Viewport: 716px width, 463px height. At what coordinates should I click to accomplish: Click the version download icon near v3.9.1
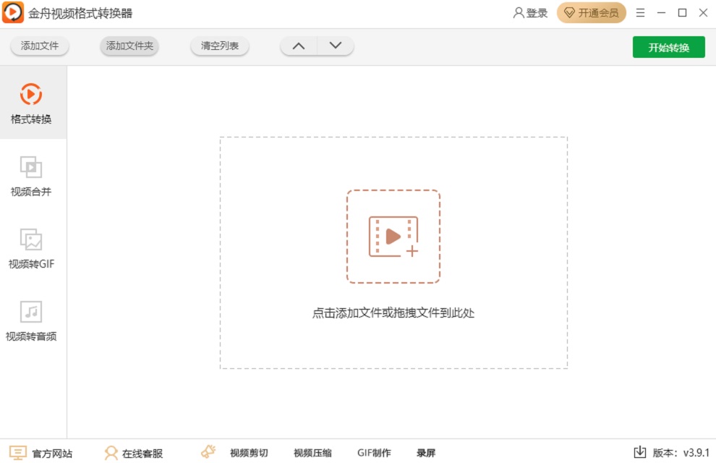(x=640, y=452)
